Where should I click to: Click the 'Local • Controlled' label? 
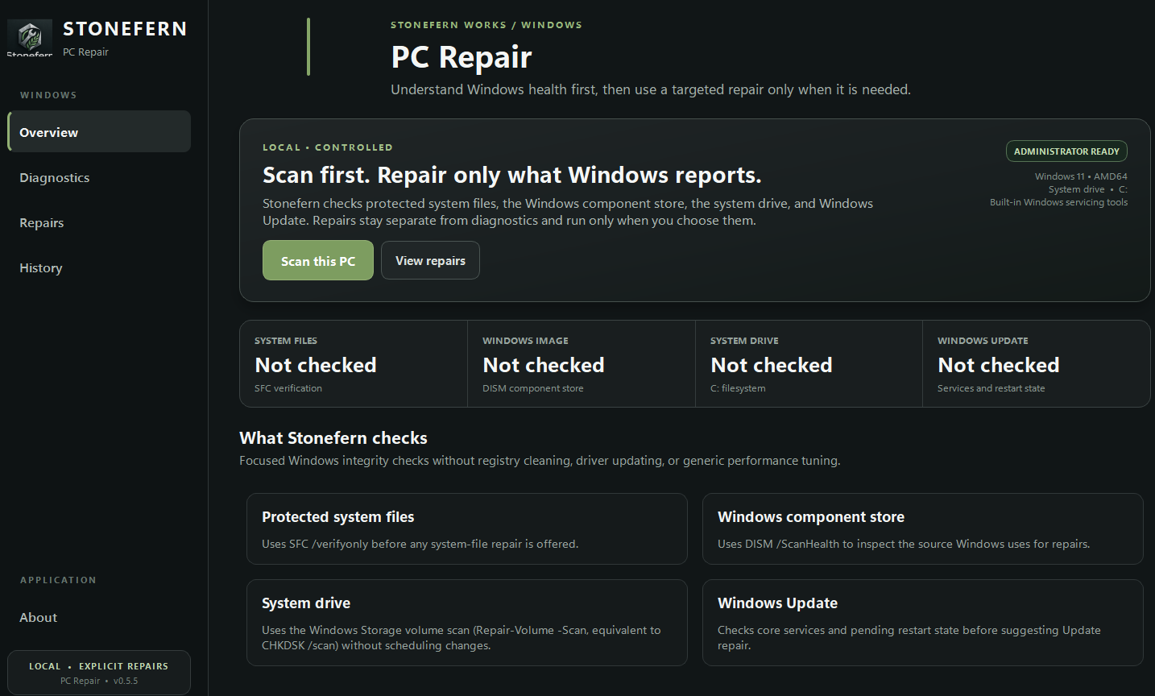click(328, 147)
